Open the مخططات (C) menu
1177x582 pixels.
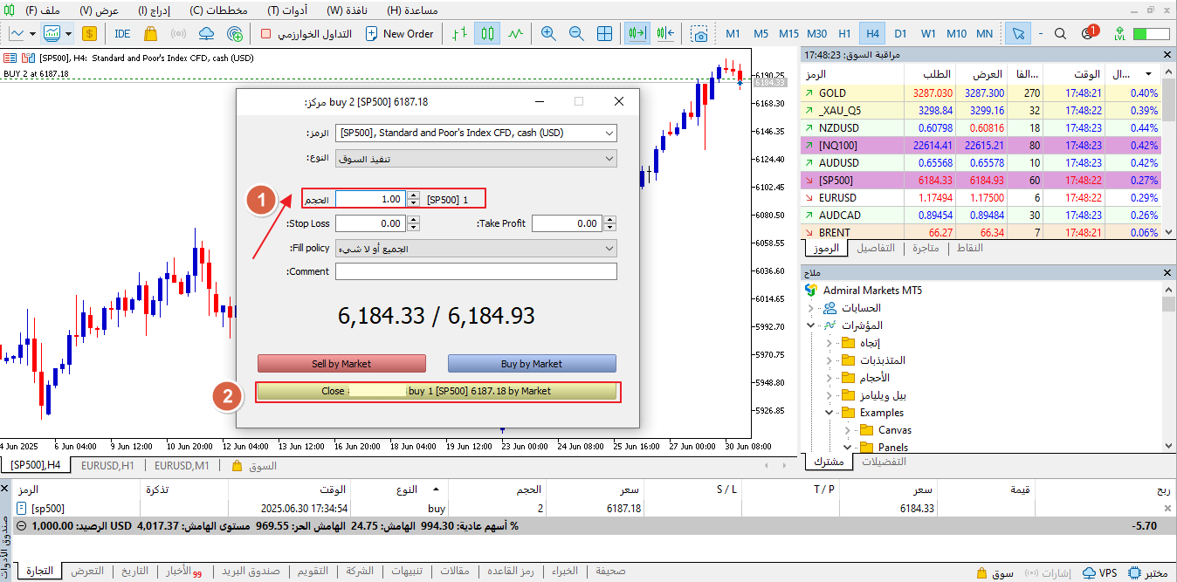(x=218, y=10)
